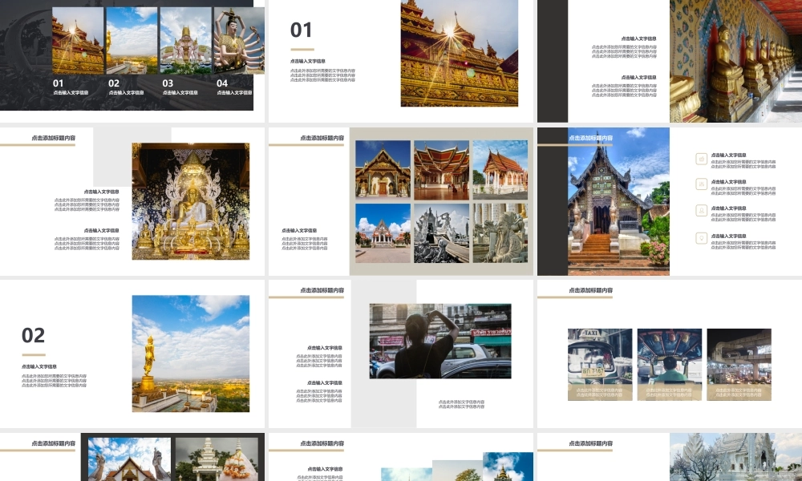Click the lightbulb icon in the icon list
Viewport: 802px width, 481px height.
tap(702, 237)
